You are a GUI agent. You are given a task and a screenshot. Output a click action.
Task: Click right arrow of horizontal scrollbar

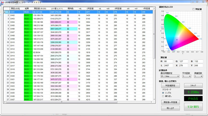pyautogui.click(x=151, y=102)
